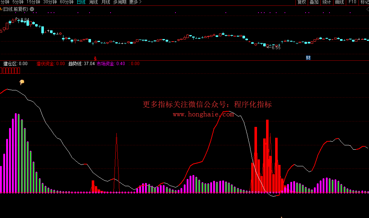Click the 叠加 overlay button
369x218 pixels.
[x=314, y=2]
